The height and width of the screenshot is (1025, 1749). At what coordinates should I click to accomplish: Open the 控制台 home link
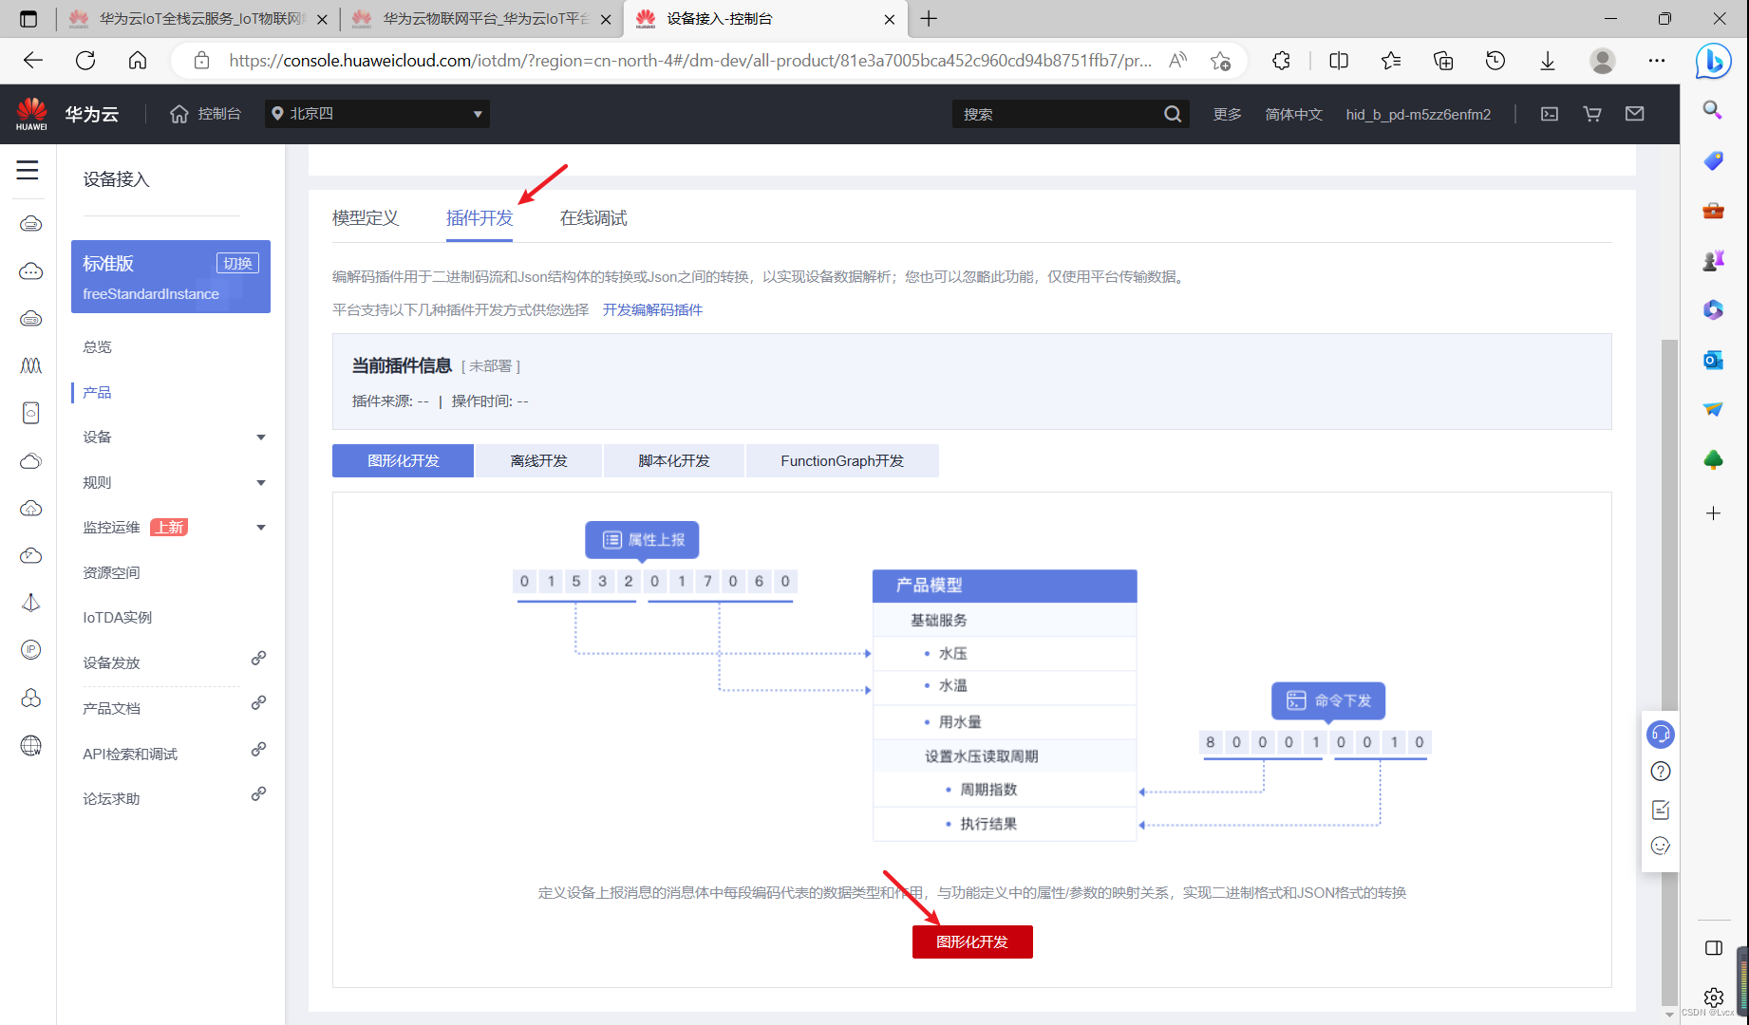tap(205, 114)
